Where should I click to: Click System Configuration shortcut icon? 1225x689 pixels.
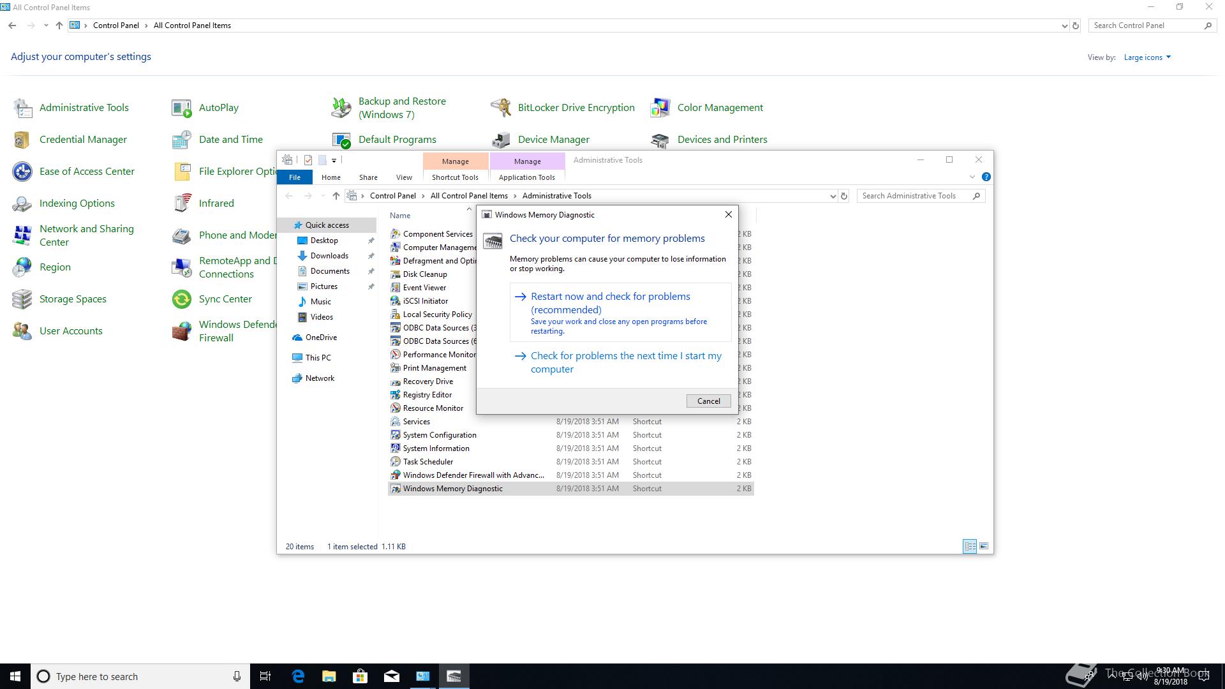pos(396,435)
